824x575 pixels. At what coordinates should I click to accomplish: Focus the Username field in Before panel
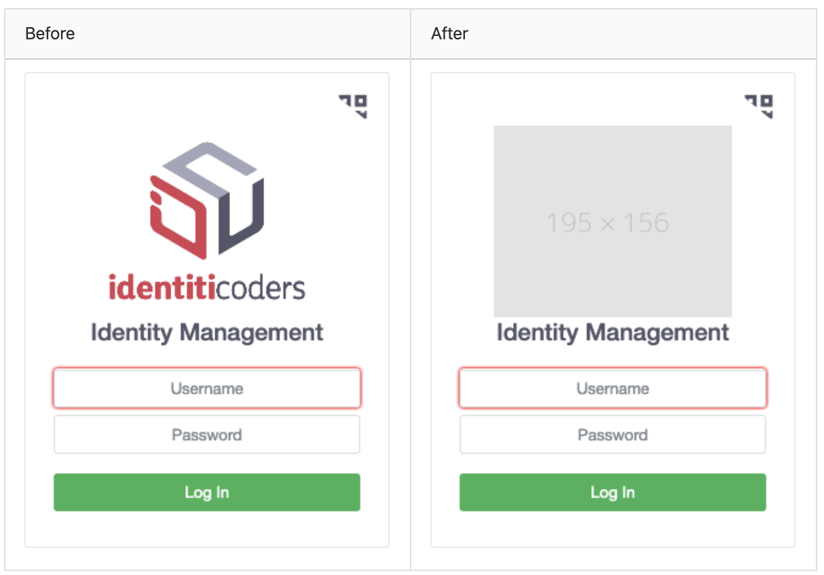pos(207,389)
